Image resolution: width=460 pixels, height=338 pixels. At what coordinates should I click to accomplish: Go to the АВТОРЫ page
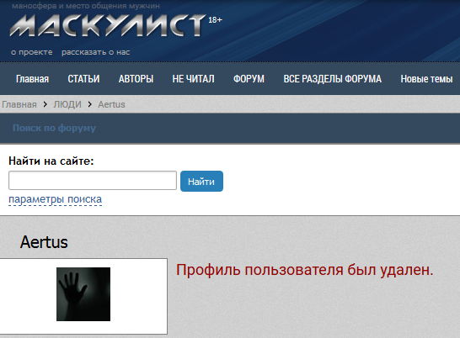click(136, 79)
